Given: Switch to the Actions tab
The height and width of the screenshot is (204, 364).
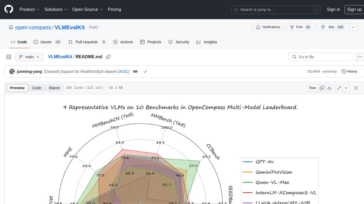Looking at the screenshot, I should coord(123,42).
